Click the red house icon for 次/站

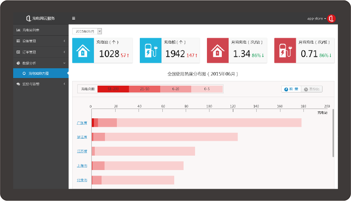coord(217,50)
